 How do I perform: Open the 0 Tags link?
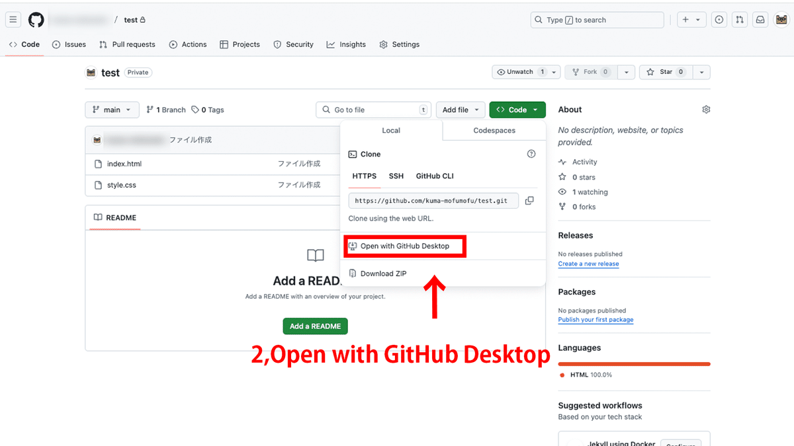pyautogui.click(x=208, y=110)
